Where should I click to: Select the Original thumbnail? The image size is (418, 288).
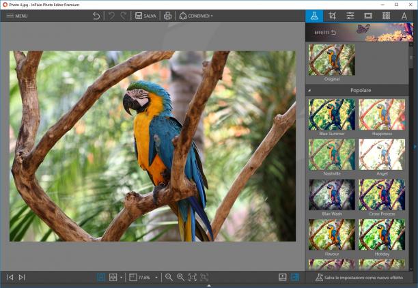(332, 60)
